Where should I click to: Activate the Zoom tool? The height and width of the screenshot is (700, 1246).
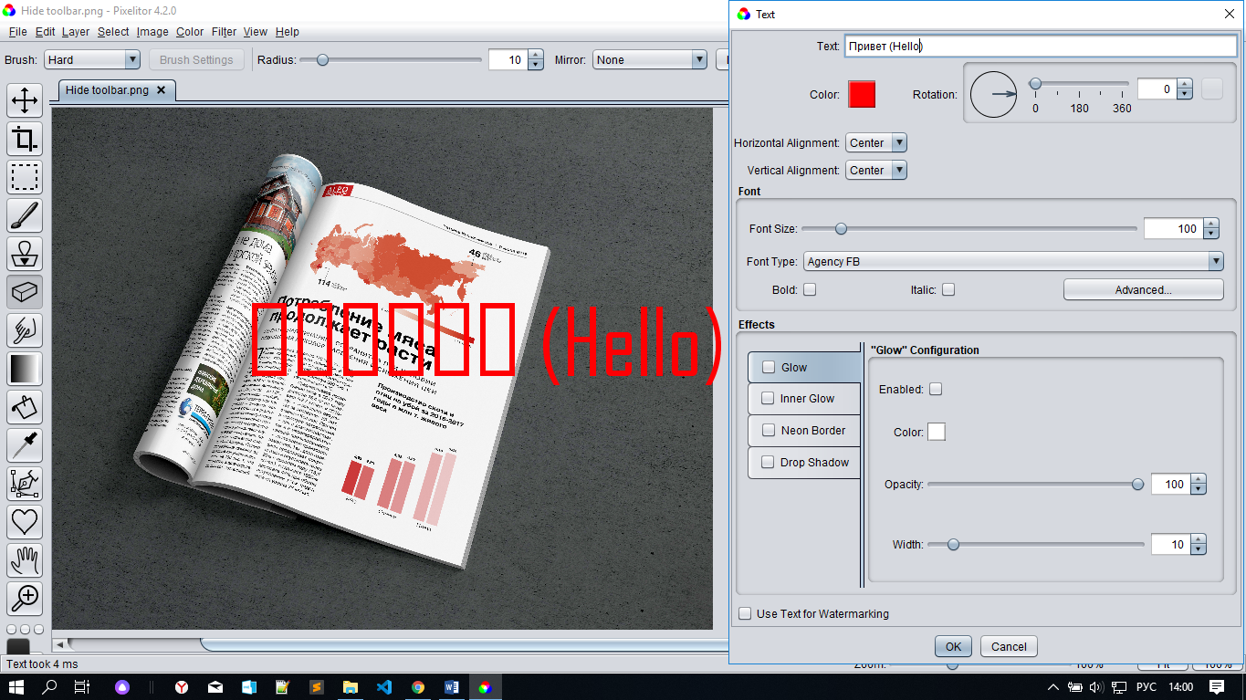click(x=25, y=599)
